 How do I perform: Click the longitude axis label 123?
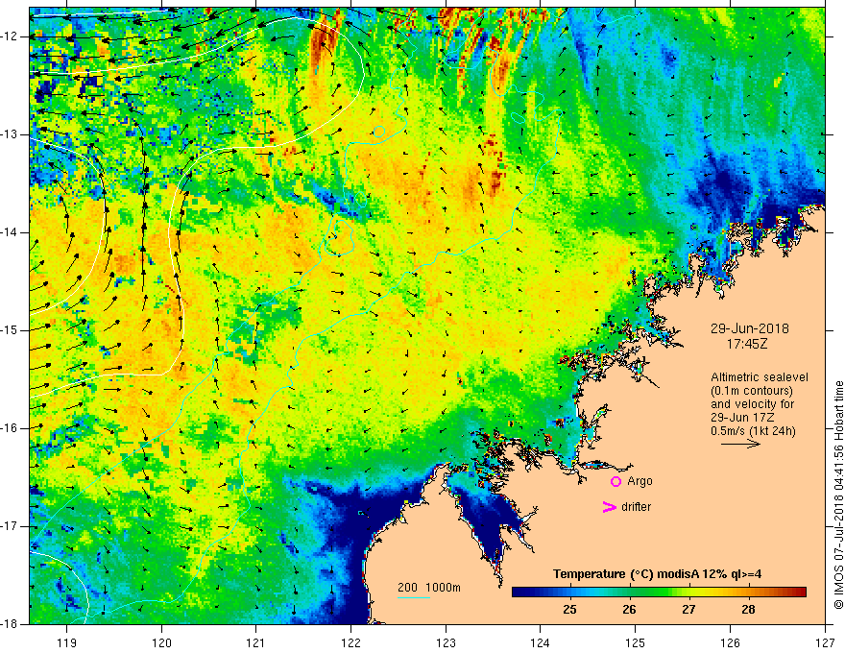click(446, 642)
